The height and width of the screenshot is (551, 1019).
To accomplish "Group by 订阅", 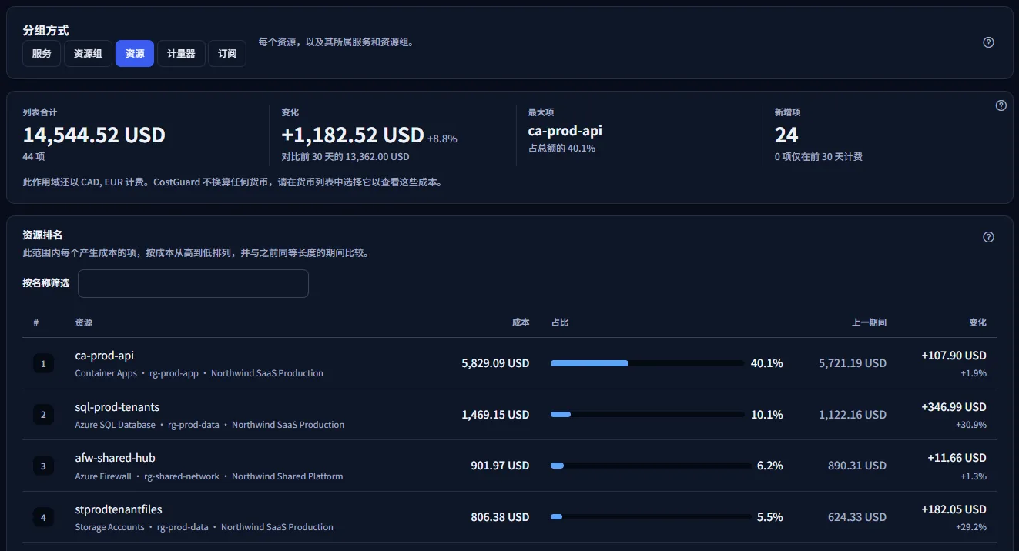I will pos(227,54).
